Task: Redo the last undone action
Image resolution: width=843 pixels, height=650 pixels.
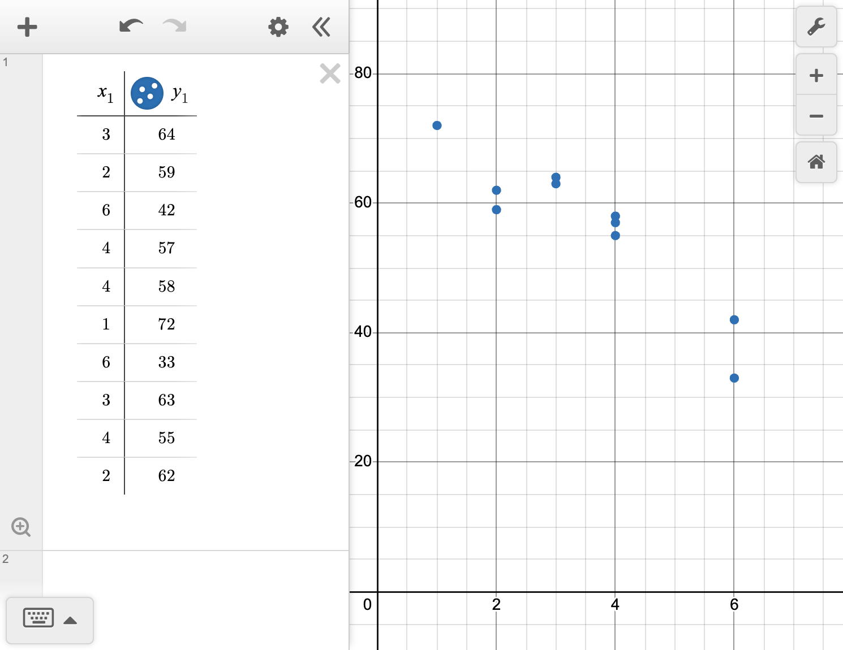Action: (174, 25)
